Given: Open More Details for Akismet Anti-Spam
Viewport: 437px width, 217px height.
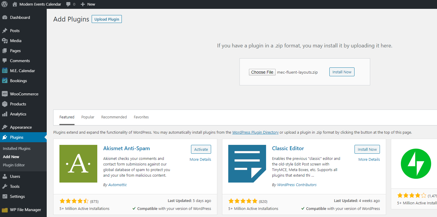Looking at the screenshot, I should [x=200, y=159].
